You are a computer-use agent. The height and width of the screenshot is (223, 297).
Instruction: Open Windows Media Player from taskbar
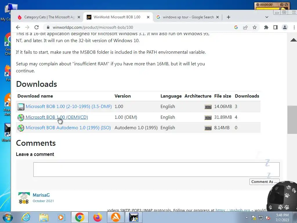click(61, 217)
